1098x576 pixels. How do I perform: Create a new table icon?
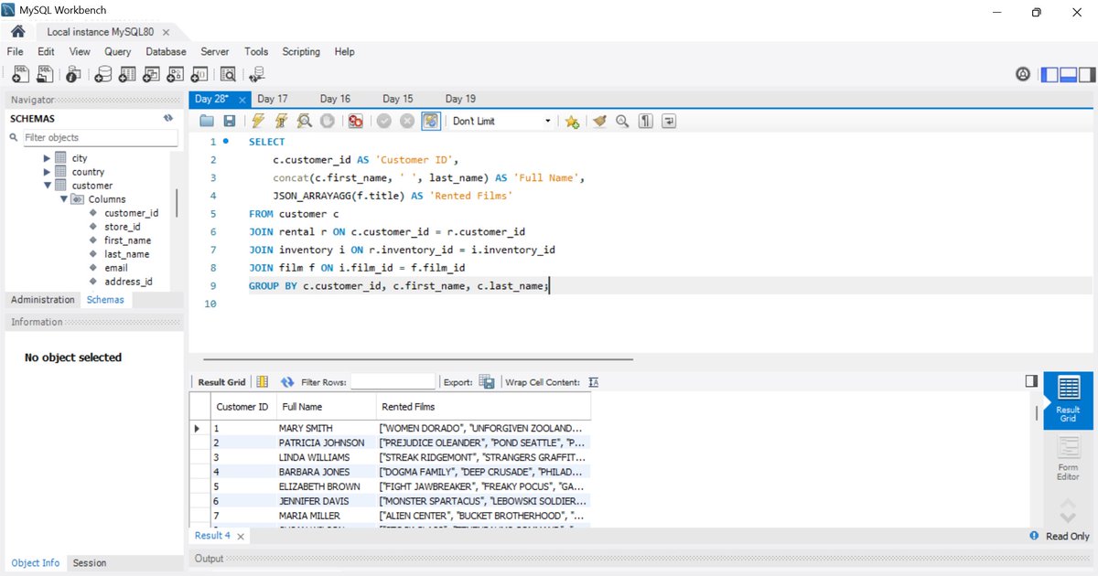(x=127, y=75)
